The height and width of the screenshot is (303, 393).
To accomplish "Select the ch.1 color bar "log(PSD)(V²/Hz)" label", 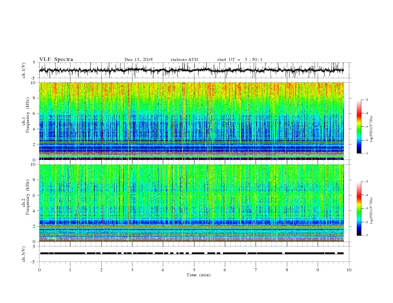I will click(372, 129).
